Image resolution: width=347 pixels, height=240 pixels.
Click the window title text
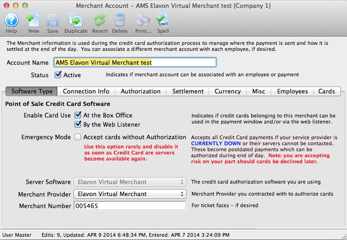point(173,6)
